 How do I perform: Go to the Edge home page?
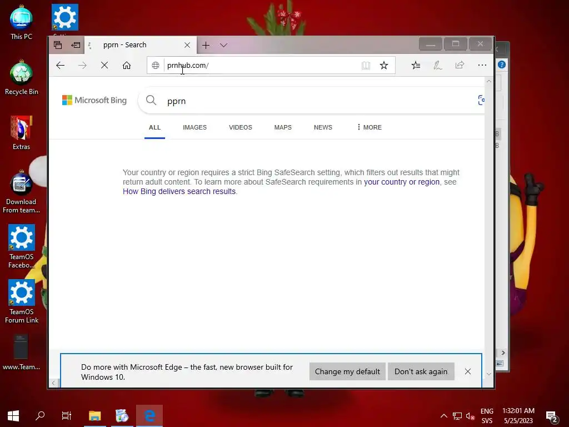click(x=126, y=66)
